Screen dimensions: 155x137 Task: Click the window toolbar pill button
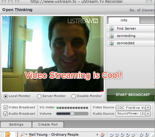[149, 2]
